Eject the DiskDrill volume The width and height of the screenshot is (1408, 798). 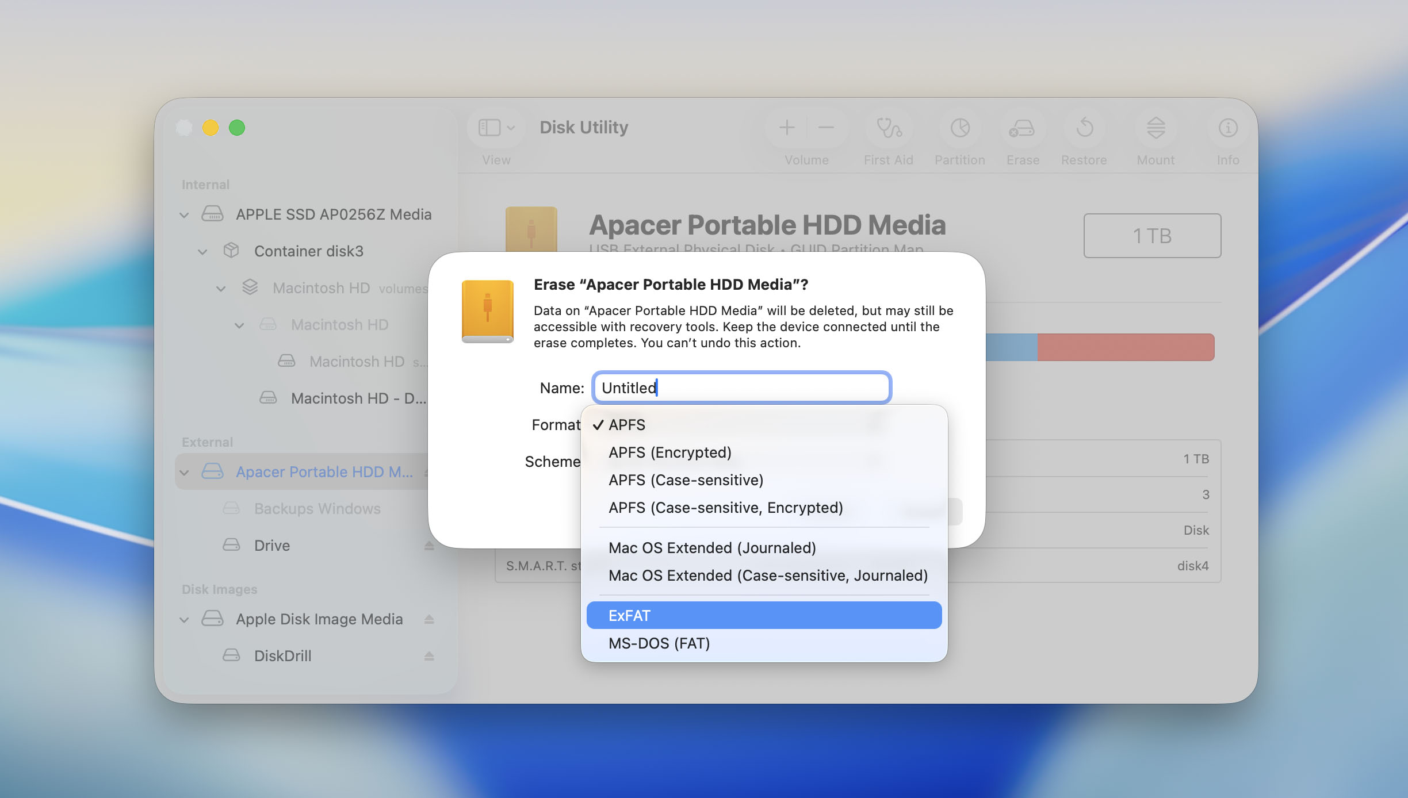tap(429, 656)
